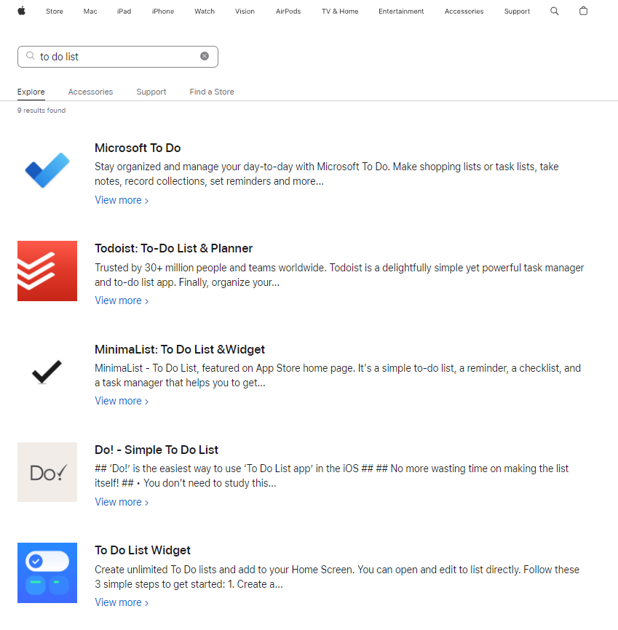Open Todoist: To-Do List & Planner title
This screenshot has width=618, height=630.
pos(174,248)
